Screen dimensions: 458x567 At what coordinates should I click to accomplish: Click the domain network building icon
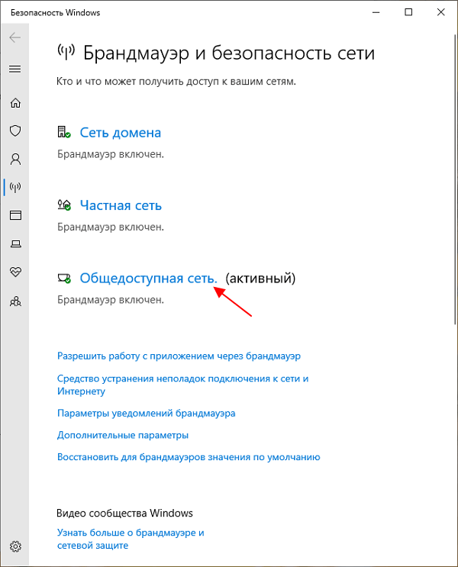[64, 132]
